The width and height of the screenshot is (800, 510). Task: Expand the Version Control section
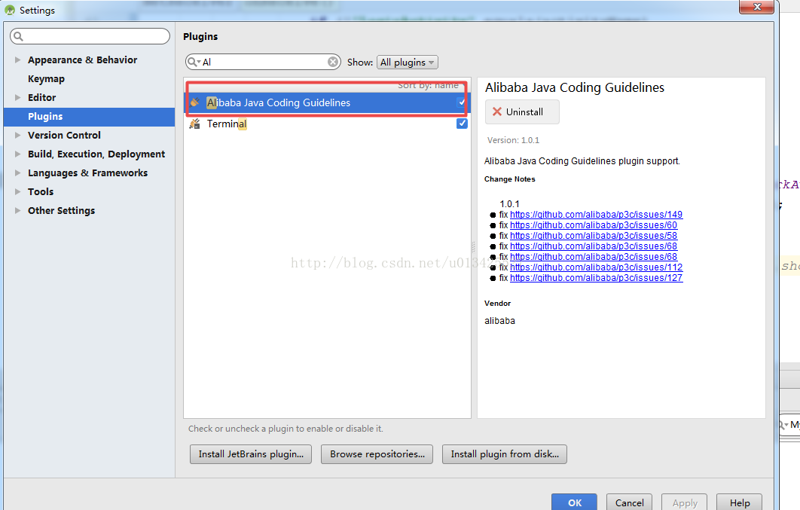click(x=18, y=135)
